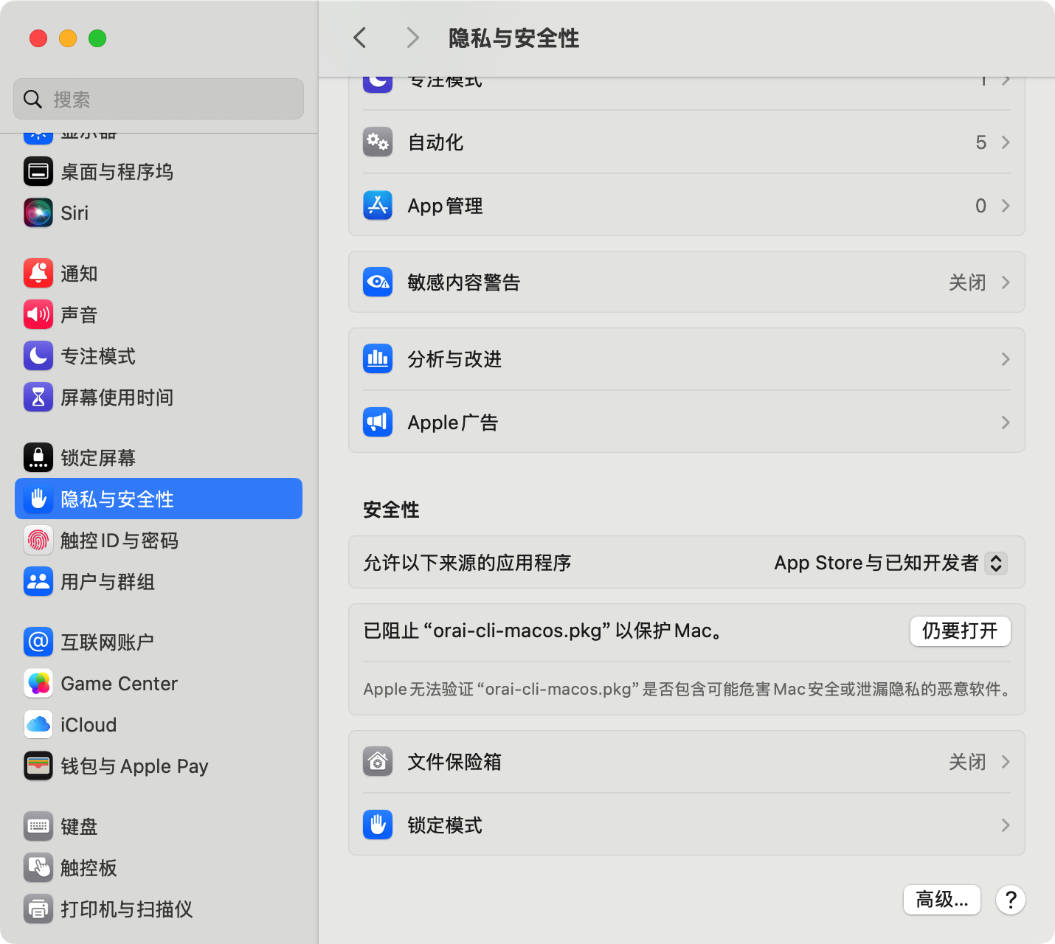The height and width of the screenshot is (944, 1055).
Task: Expand the 专注模式 row chevron
Action: click(1005, 81)
